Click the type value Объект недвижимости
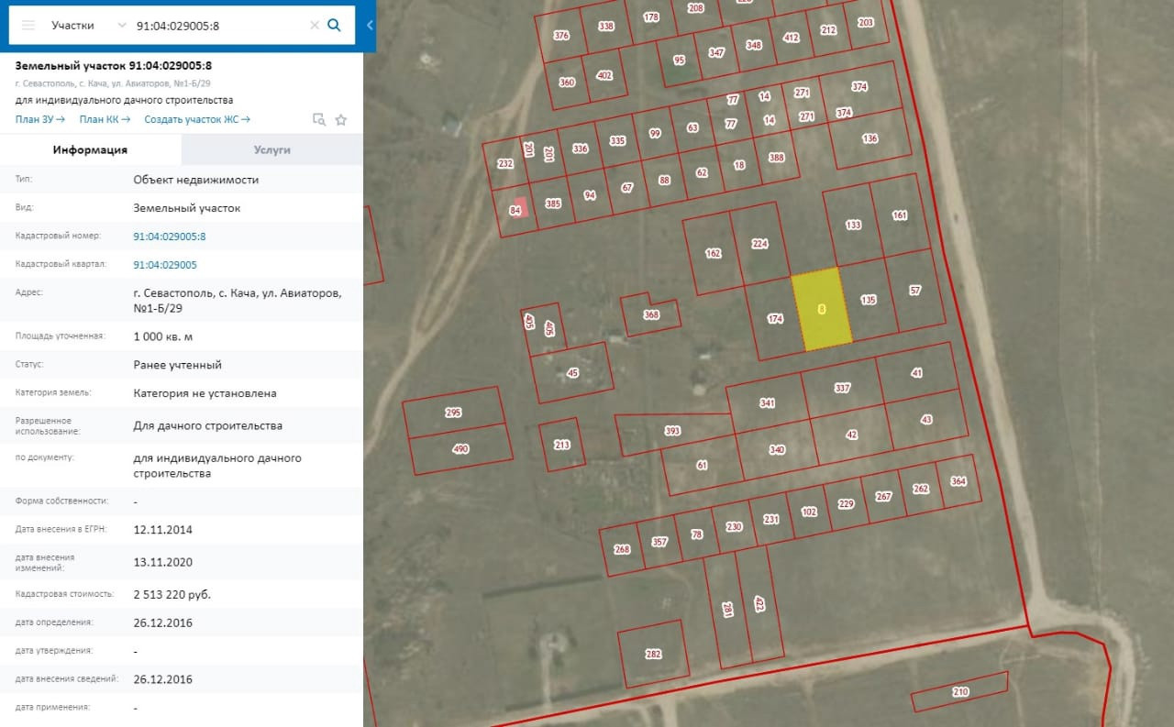 [196, 180]
